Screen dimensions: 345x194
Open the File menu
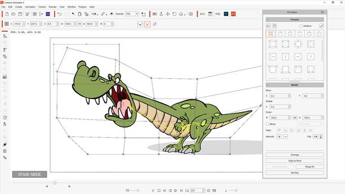(x=3, y=7)
